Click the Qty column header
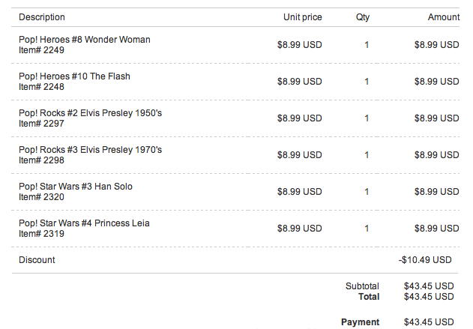Image resolution: width=473 pixels, height=329 pixels. 363,17
